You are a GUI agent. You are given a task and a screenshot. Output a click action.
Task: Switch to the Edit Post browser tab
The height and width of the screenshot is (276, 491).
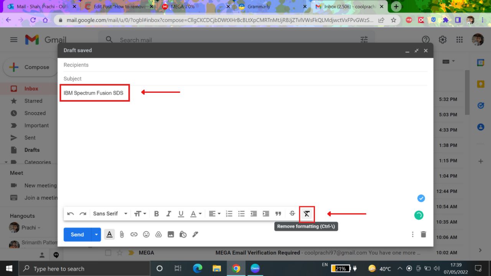[119, 7]
